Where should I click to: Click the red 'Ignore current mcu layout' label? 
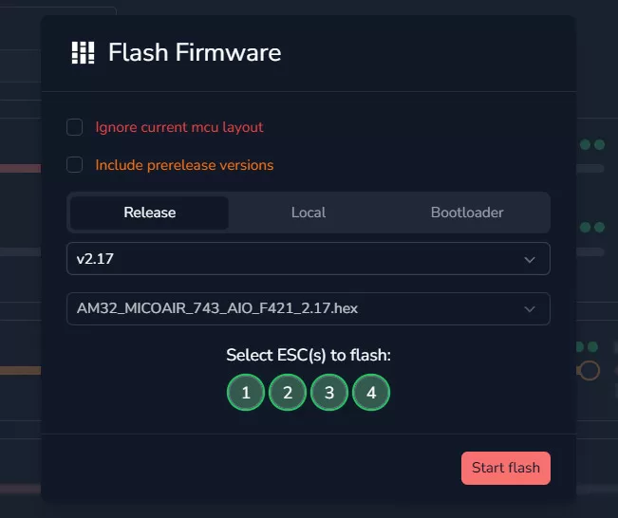[x=179, y=127]
